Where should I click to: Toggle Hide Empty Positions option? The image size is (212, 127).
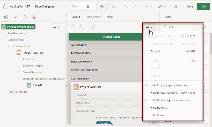coord(173,93)
